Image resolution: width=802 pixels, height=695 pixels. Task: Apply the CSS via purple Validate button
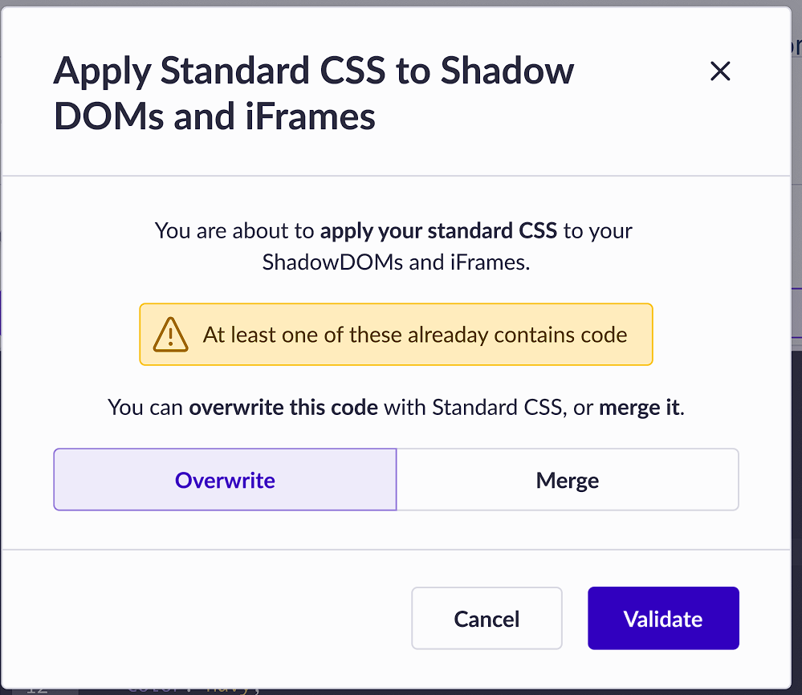coord(663,618)
